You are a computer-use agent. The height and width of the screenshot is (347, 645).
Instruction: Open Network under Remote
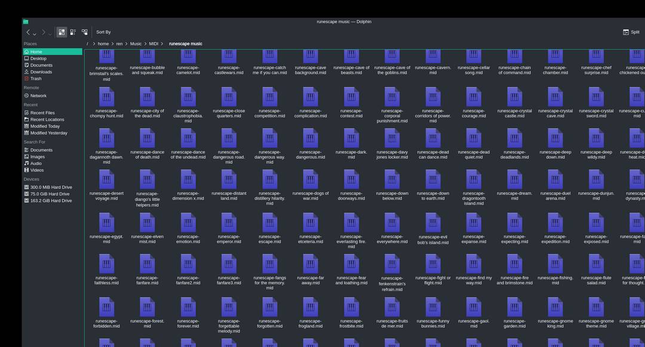click(x=53, y=95)
